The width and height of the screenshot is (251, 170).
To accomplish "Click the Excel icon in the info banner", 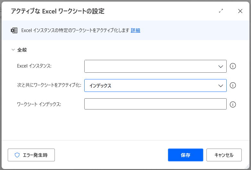I will click(x=14, y=30).
